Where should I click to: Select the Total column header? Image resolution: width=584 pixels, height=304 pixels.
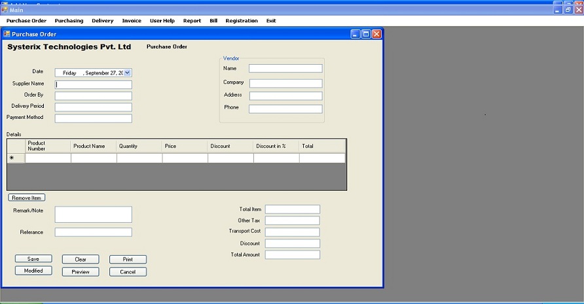point(322,146)
